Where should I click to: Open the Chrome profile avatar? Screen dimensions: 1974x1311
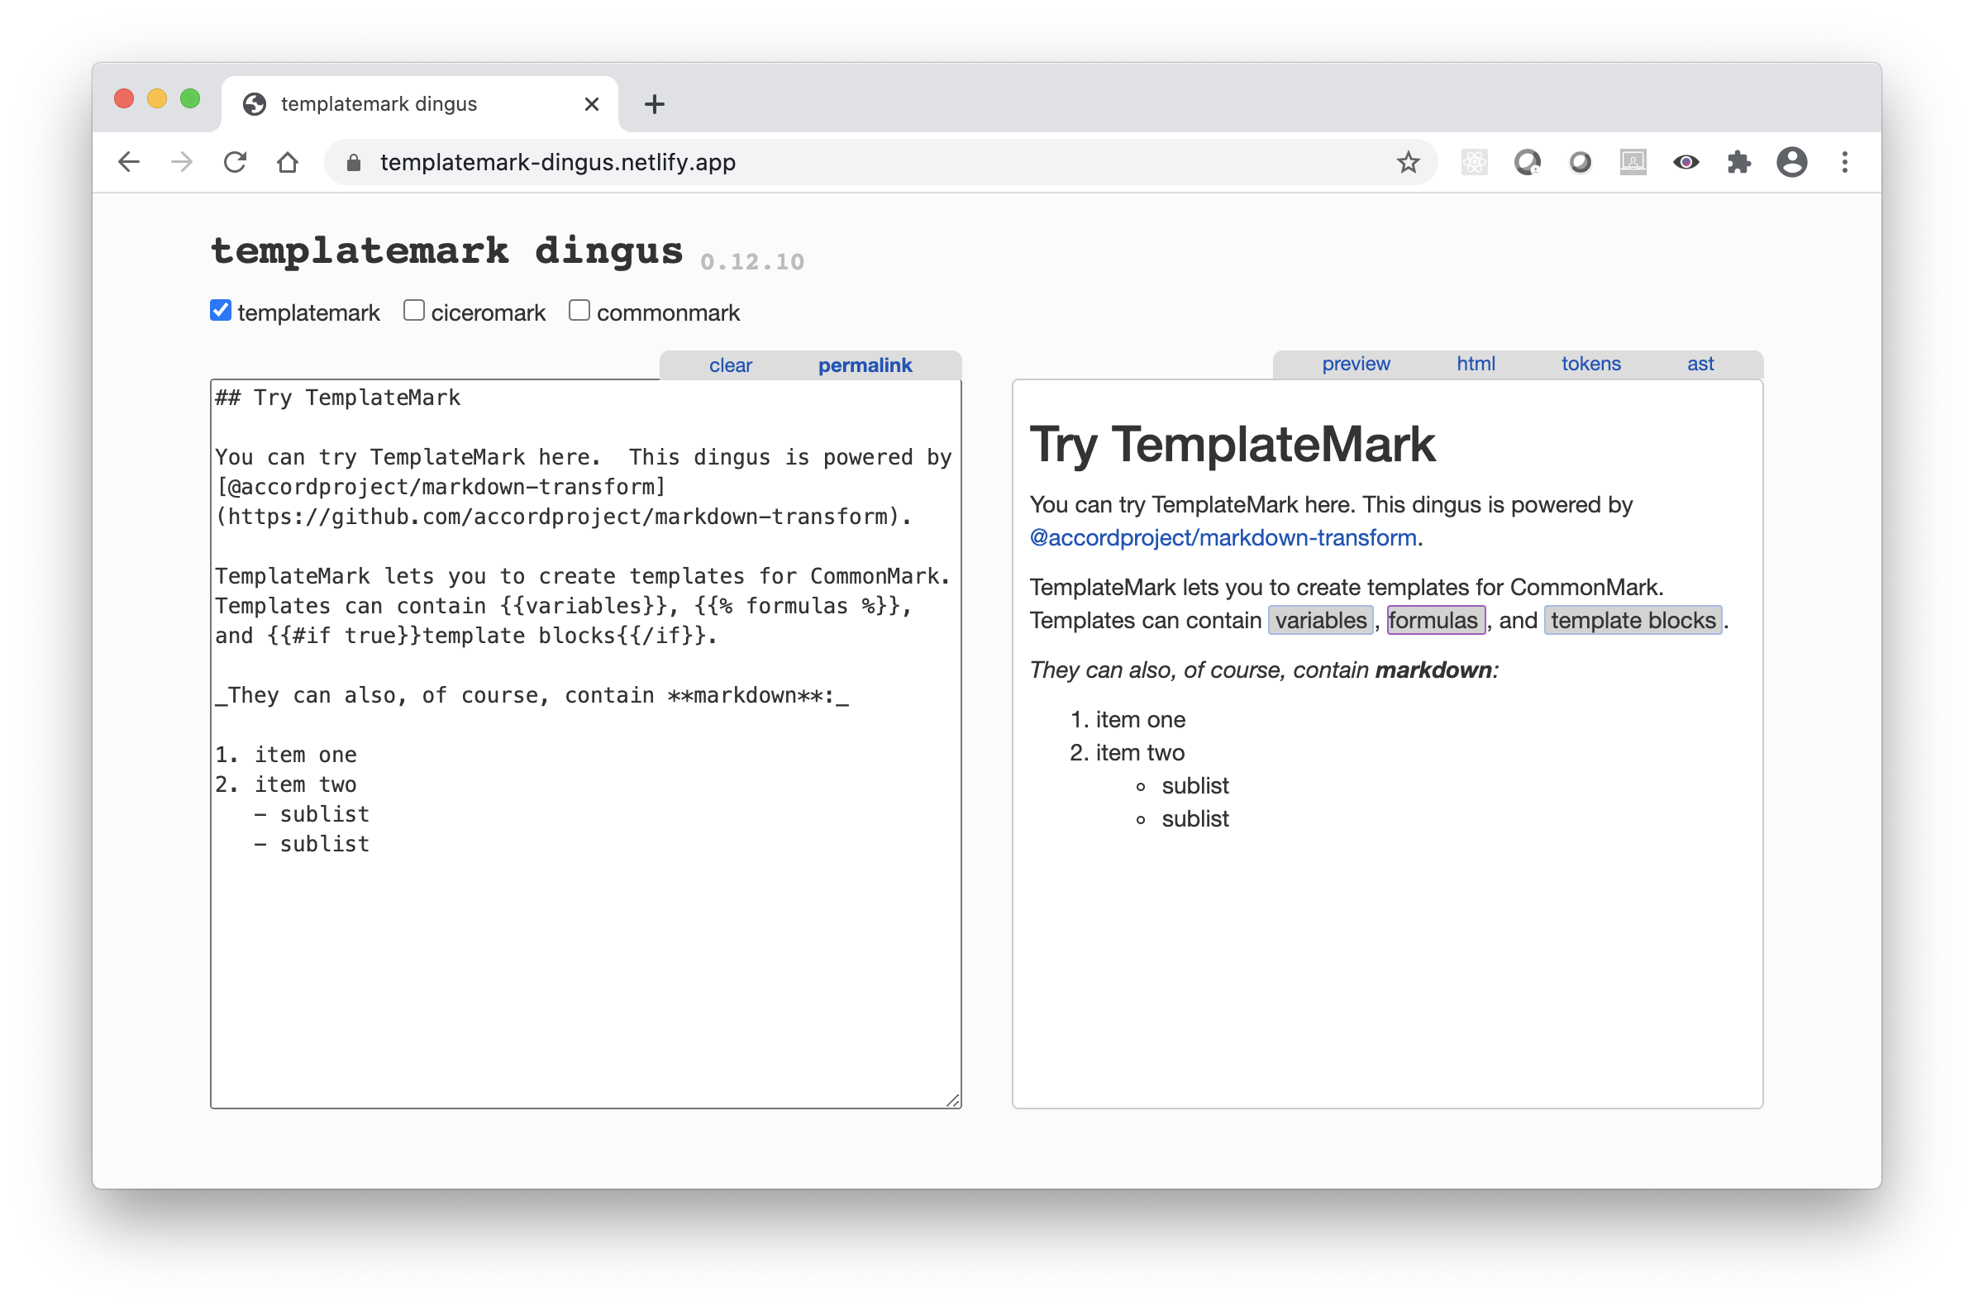point(1790,162)
